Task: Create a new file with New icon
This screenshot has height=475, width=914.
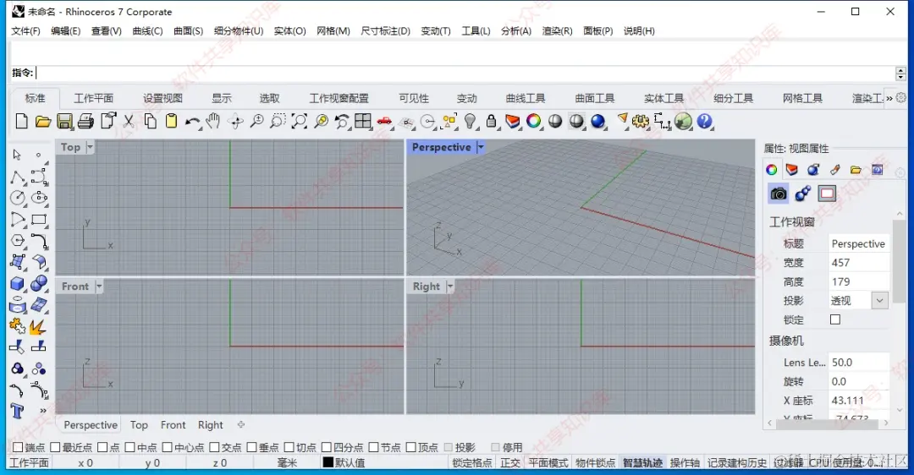Action: point(21,121)
